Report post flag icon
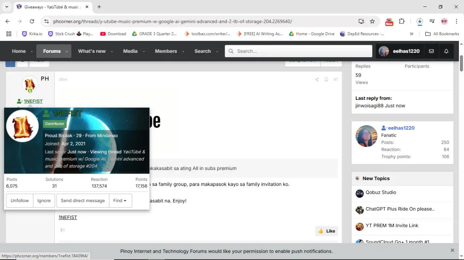This screenshot has width=464, height=260. tap(63, 230)
